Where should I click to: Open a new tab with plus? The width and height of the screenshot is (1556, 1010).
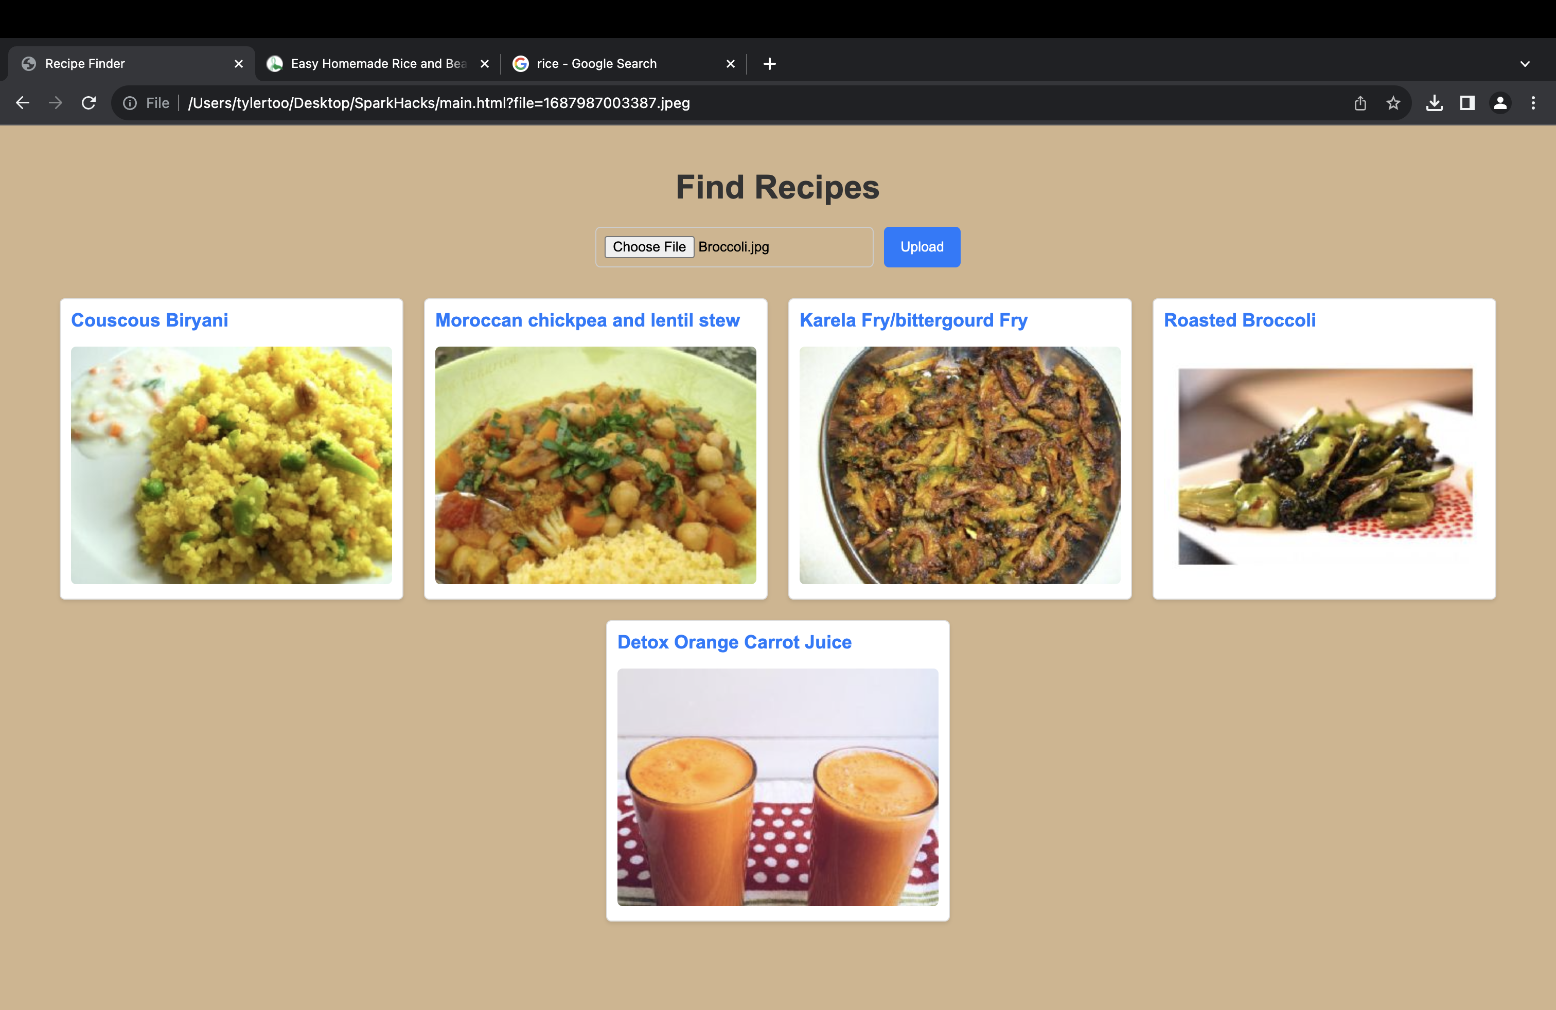pos(769,63)
